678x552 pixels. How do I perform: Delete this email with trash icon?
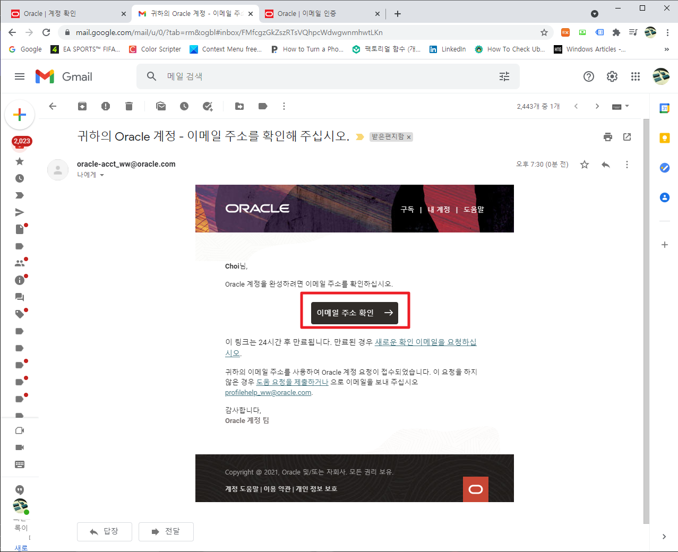click(129, 106)
